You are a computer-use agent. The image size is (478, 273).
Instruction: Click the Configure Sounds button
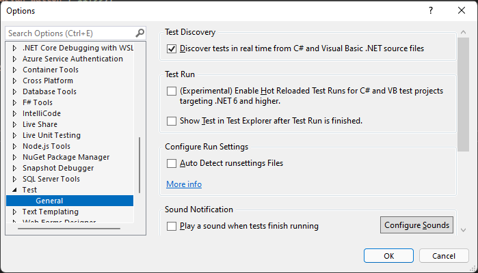point(416,225)
